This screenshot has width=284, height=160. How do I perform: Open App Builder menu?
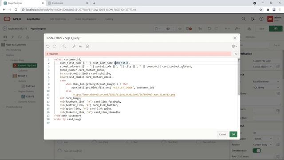tap(35, 19)
